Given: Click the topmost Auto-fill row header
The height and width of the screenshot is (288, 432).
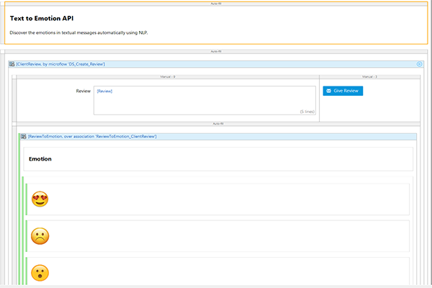Looking at the screenshot, I should point(216,3).
